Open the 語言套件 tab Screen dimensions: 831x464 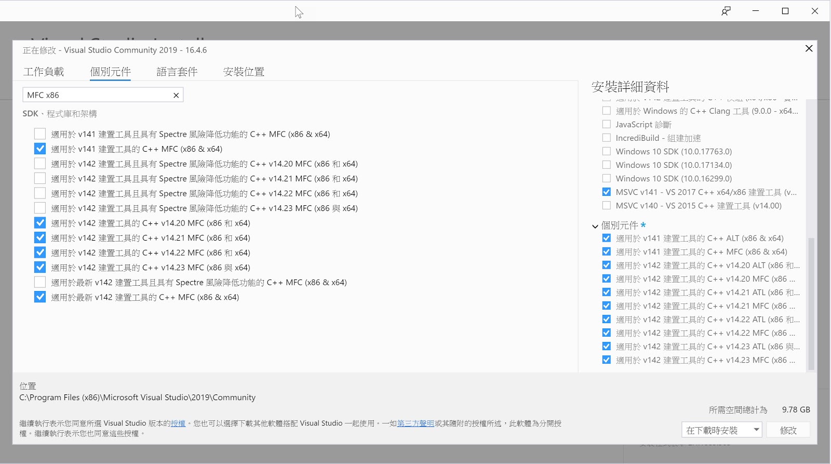click(177, 72)
